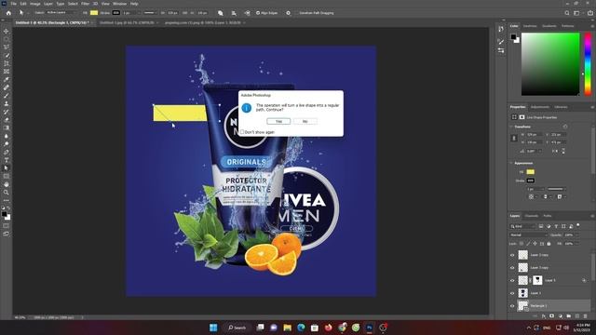Screen dimensions: 596x335
Task: Click the Windows Start button
Action: tap(213, 328)
